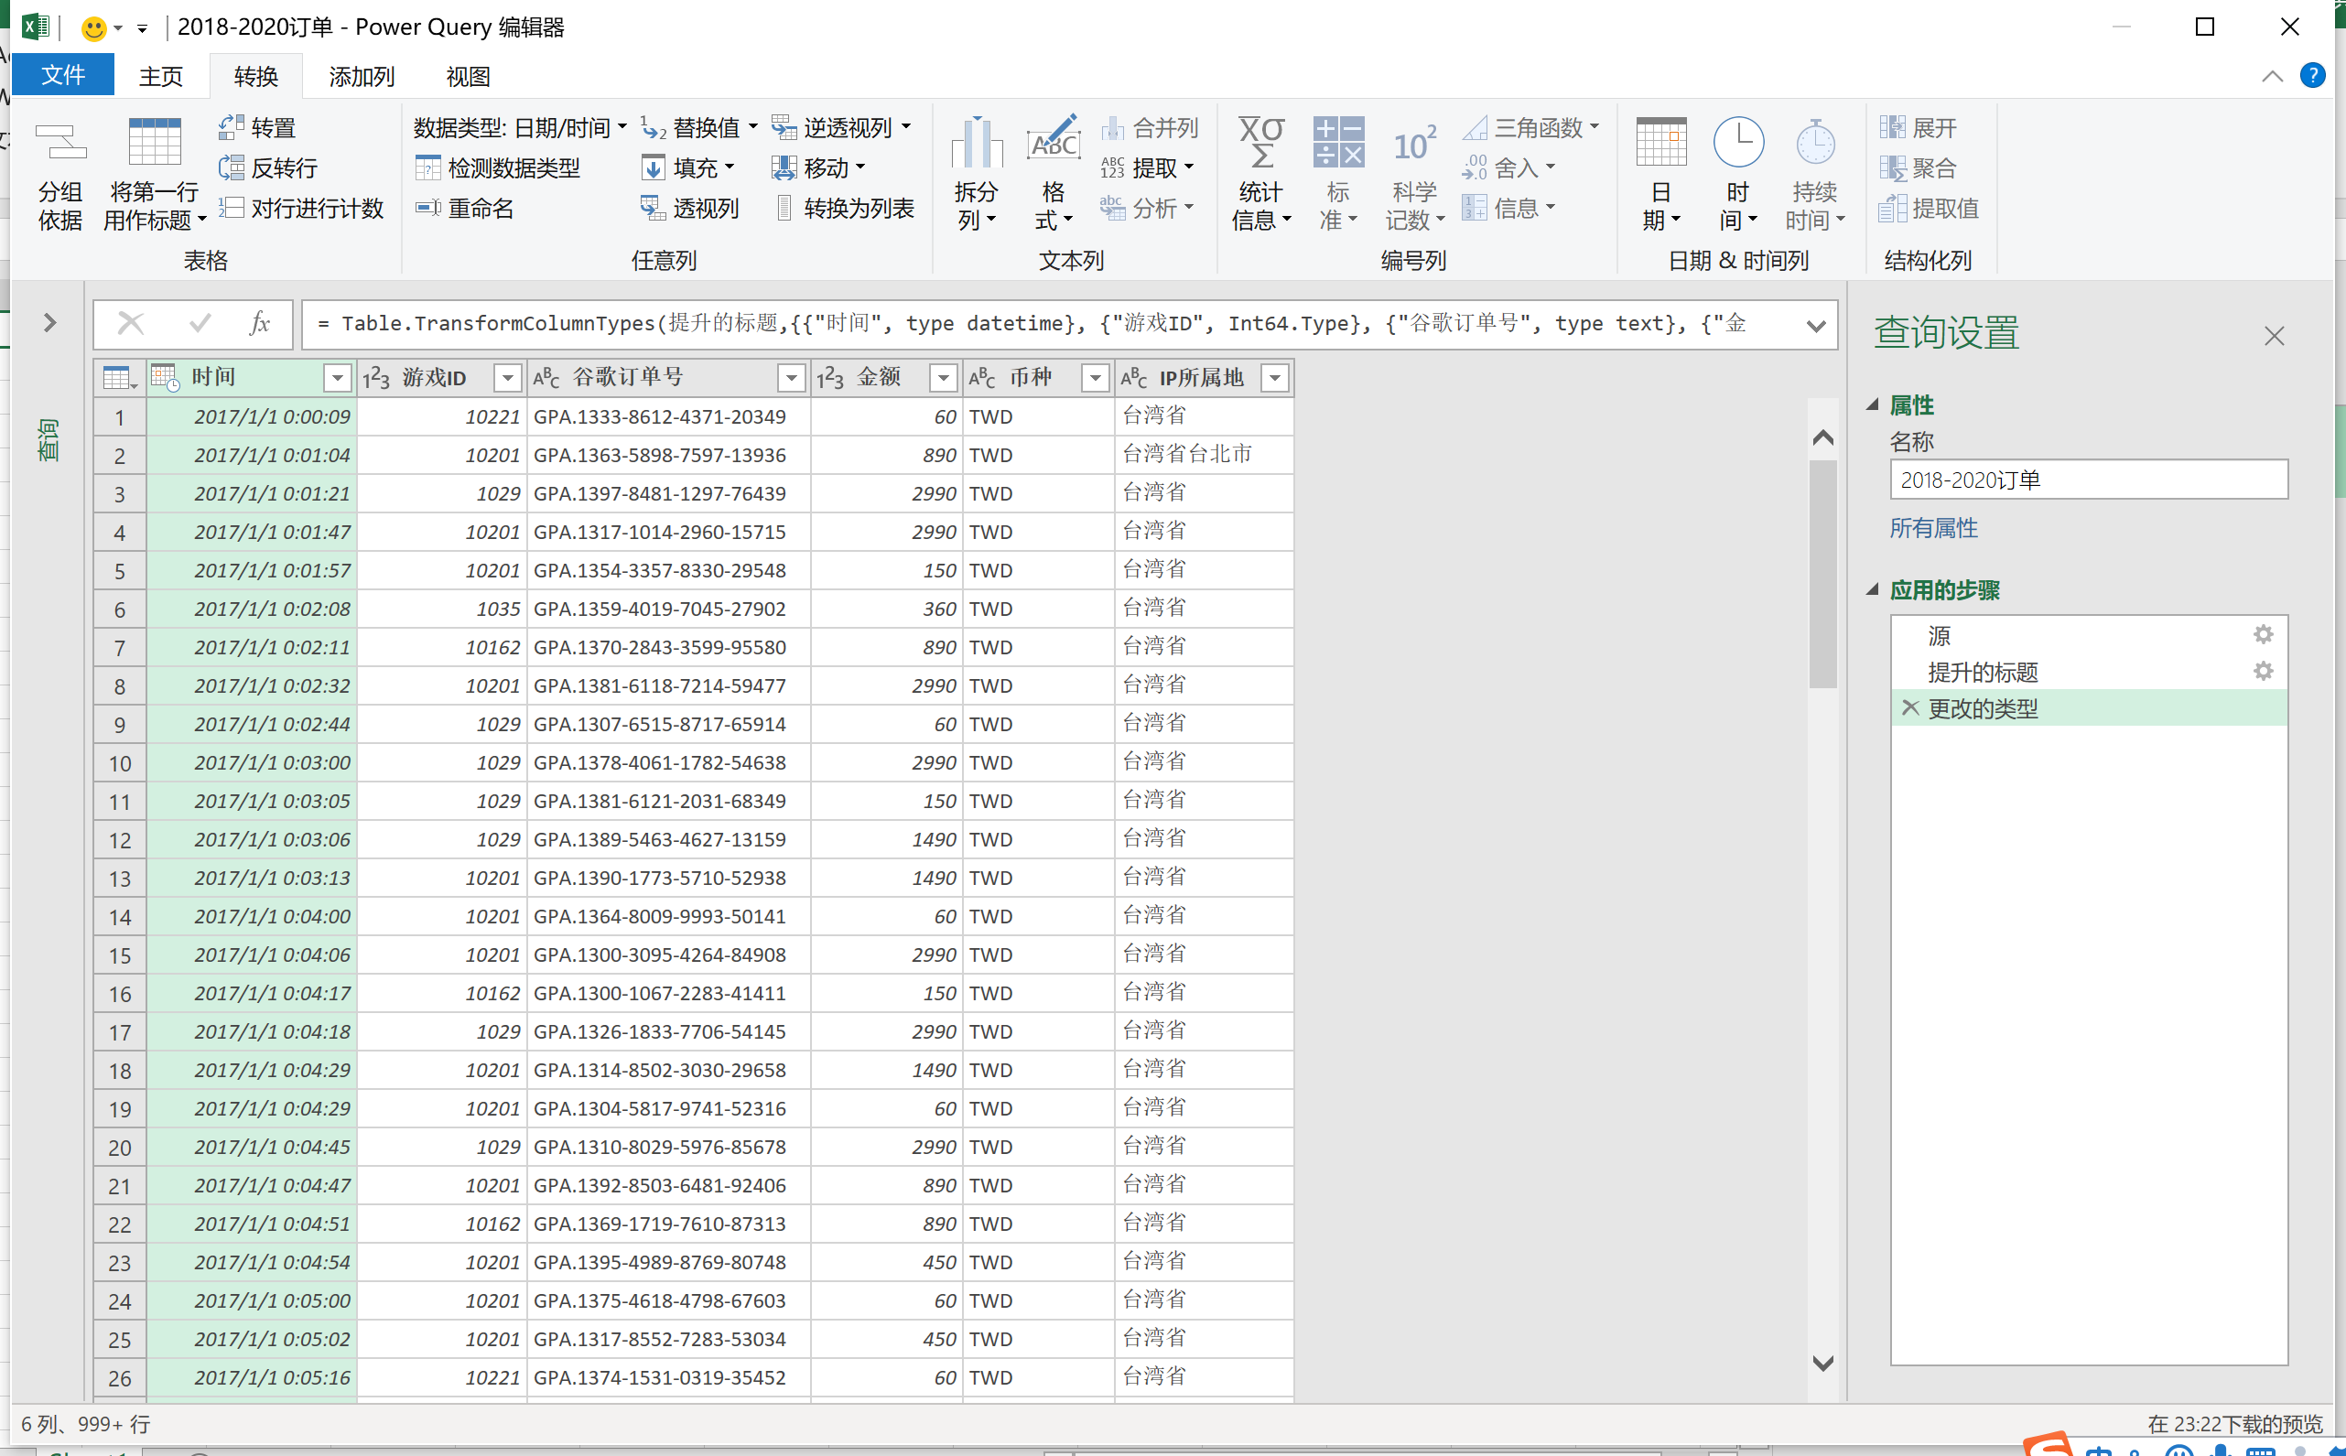Viewport: 2346px width, 1456px height.
Task: Open filter dropdown for 时间 column
Action: click(x=338, y=377)
